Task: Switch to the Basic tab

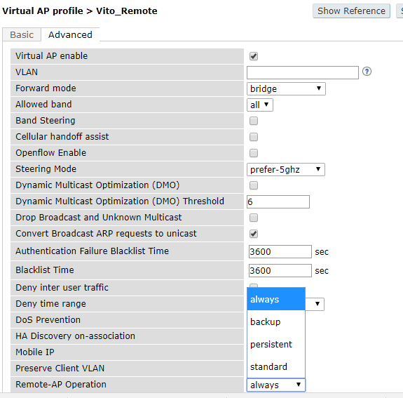Action: coord(22,35)
